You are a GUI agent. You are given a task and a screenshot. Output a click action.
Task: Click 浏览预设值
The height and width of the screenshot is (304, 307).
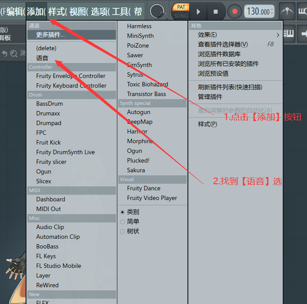coord(236,74)
